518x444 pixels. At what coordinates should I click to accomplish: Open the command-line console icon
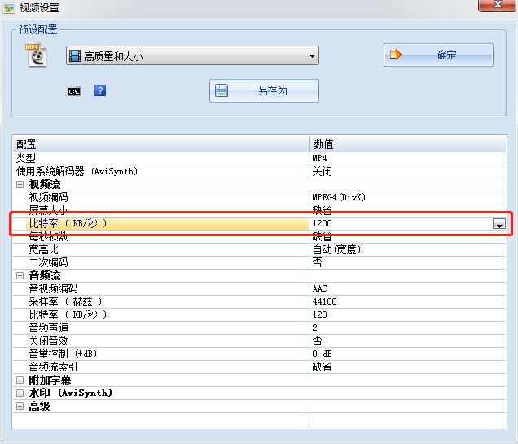[74, 91]
